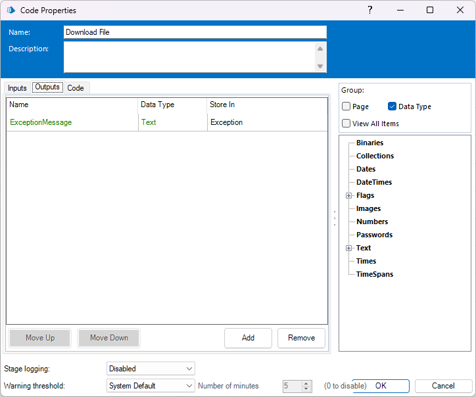476x397 pixels.
Task: Open the Stage logging dropdown
Action: (151, 369)
